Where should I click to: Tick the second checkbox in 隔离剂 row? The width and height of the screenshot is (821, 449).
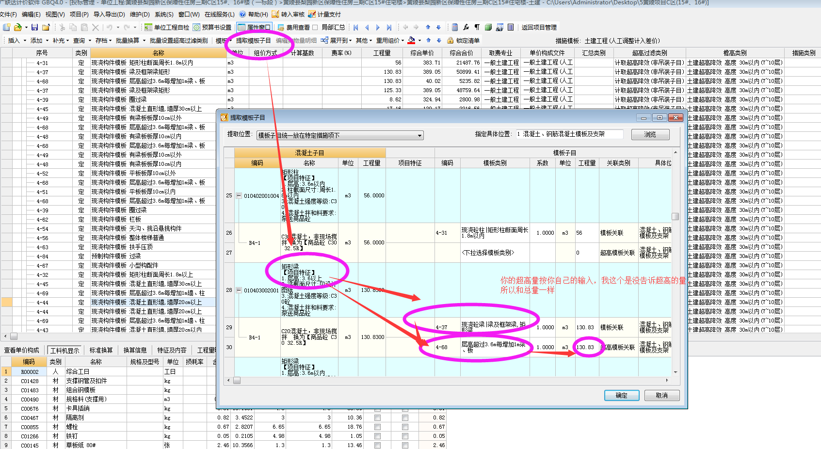pos(405,417)
